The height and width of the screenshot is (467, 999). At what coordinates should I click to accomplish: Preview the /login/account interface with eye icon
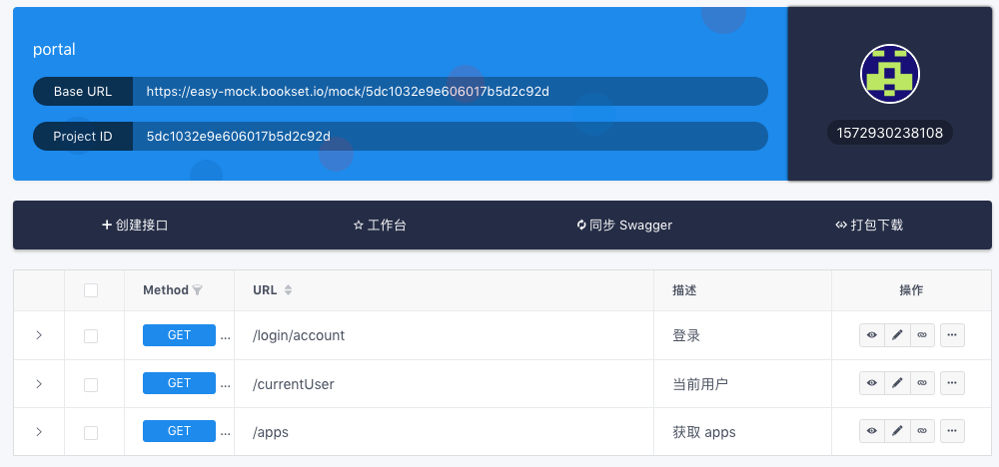pos(871,335)
